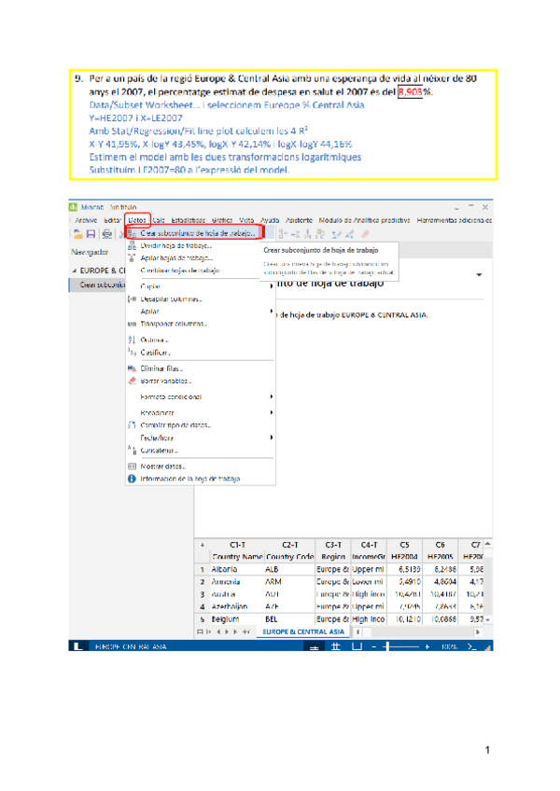Open the Ayuda menu
560x791 pixels.
click(x=270, y=220)
